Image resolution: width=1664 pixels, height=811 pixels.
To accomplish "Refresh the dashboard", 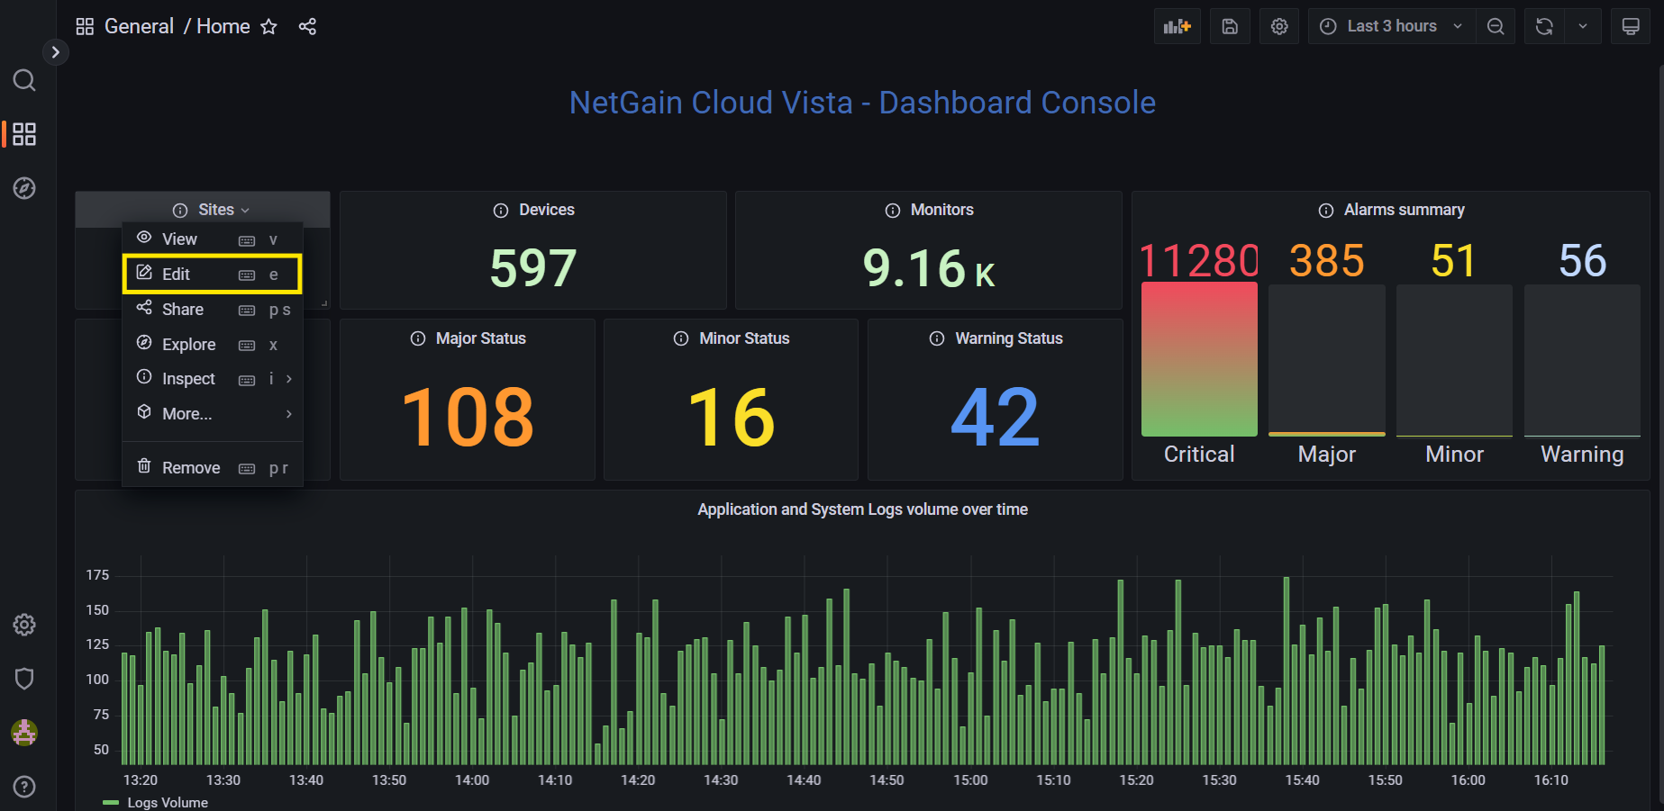I will point(1544,26).
